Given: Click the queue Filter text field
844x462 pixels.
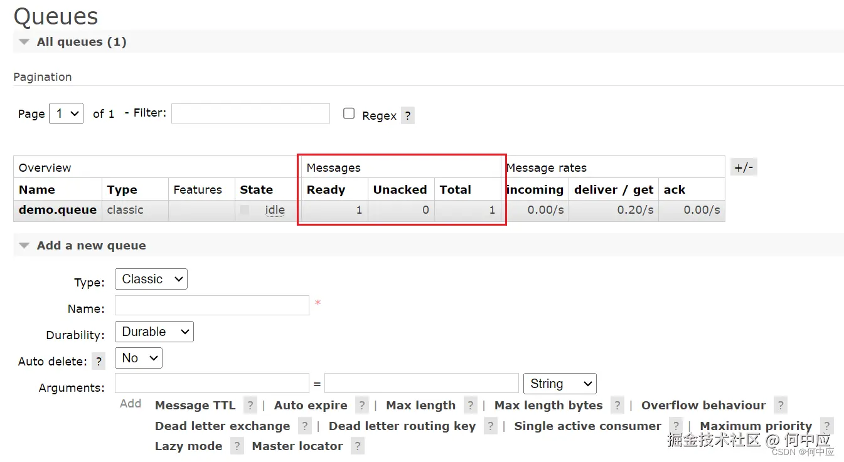Looking at the screenshot, I should click(x=250, y=113).
